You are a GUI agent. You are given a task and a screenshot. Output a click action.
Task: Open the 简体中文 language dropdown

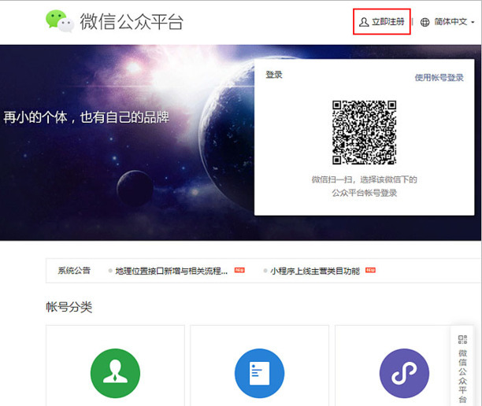[x=450, y=22]
